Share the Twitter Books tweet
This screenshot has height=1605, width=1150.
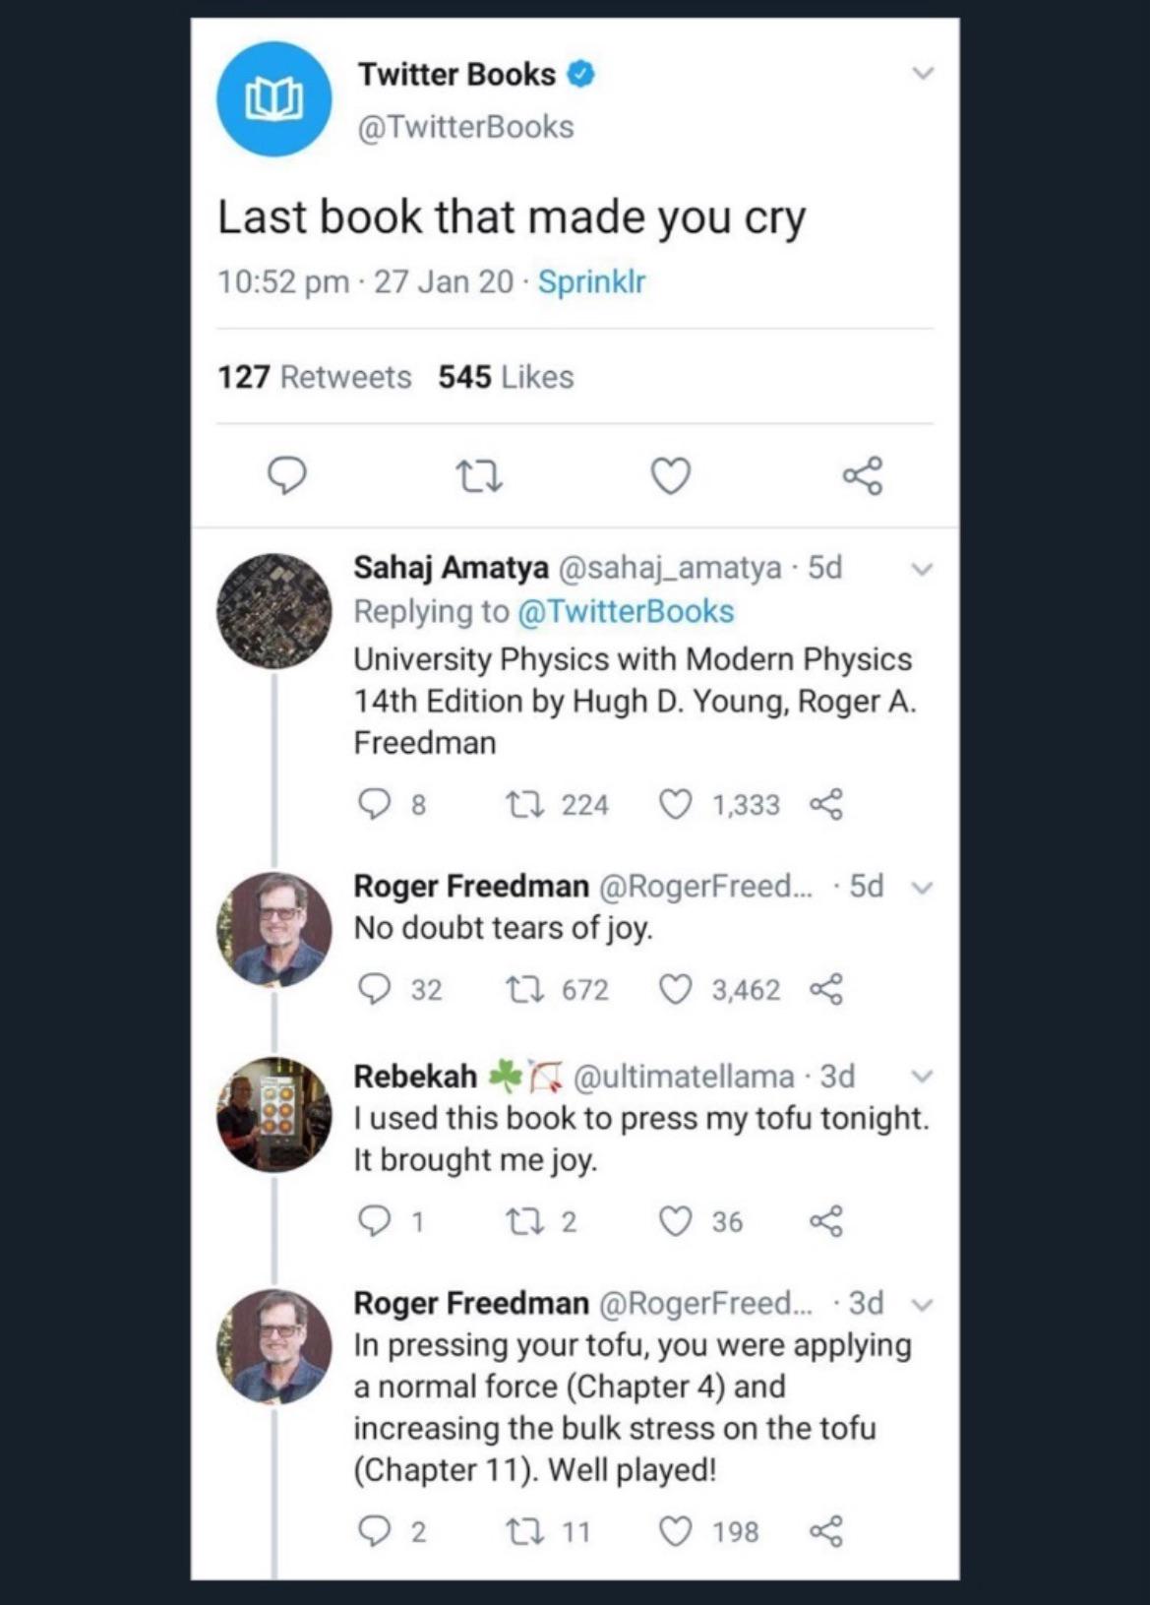861,476
